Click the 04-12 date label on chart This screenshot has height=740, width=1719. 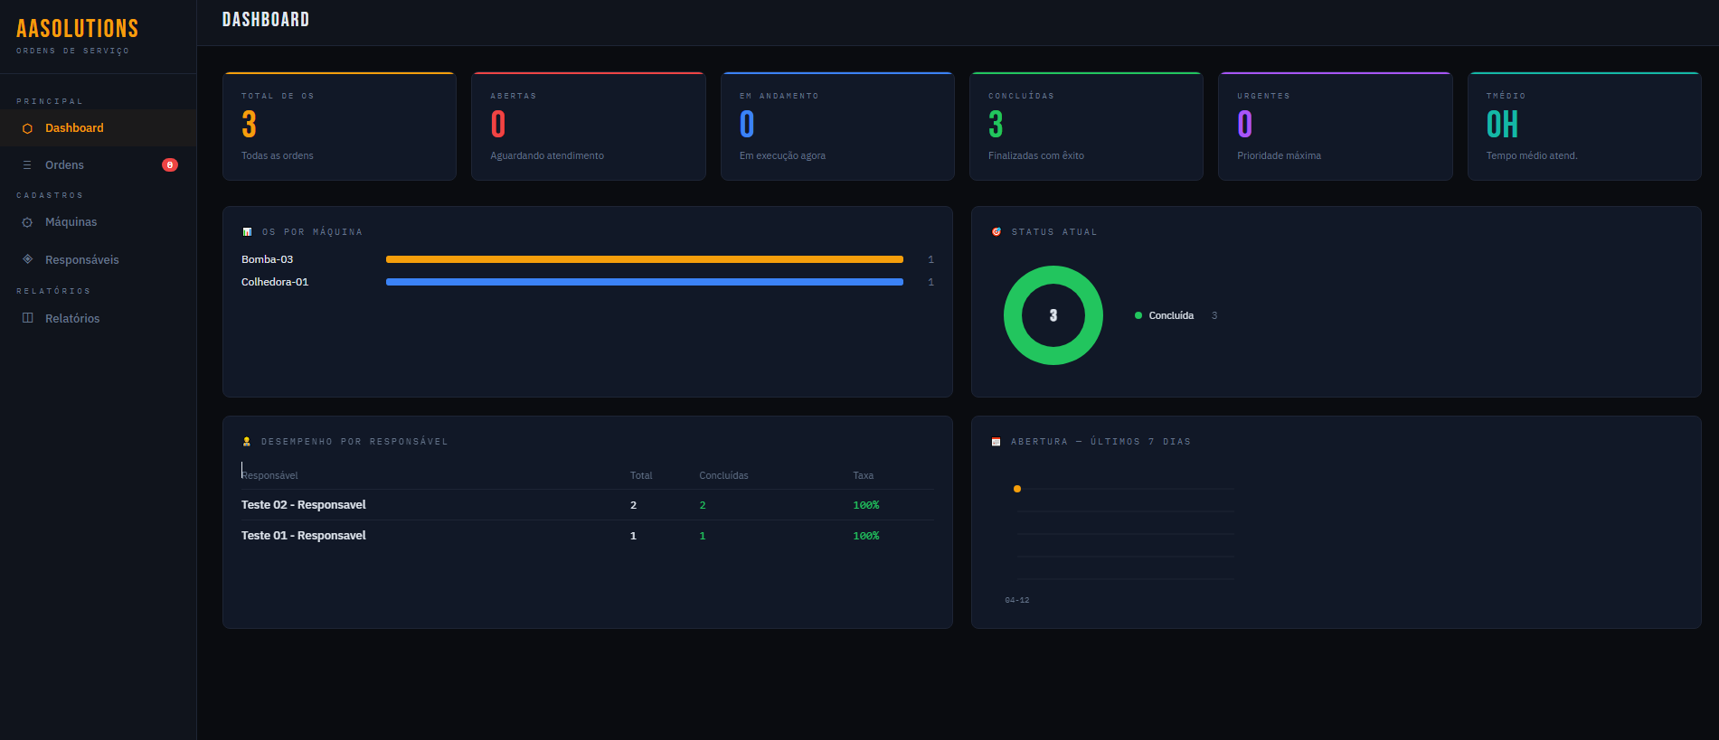(1017, 600)
